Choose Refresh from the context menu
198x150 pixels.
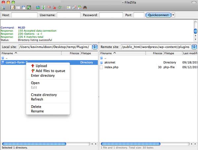click(x=48, y=99)
